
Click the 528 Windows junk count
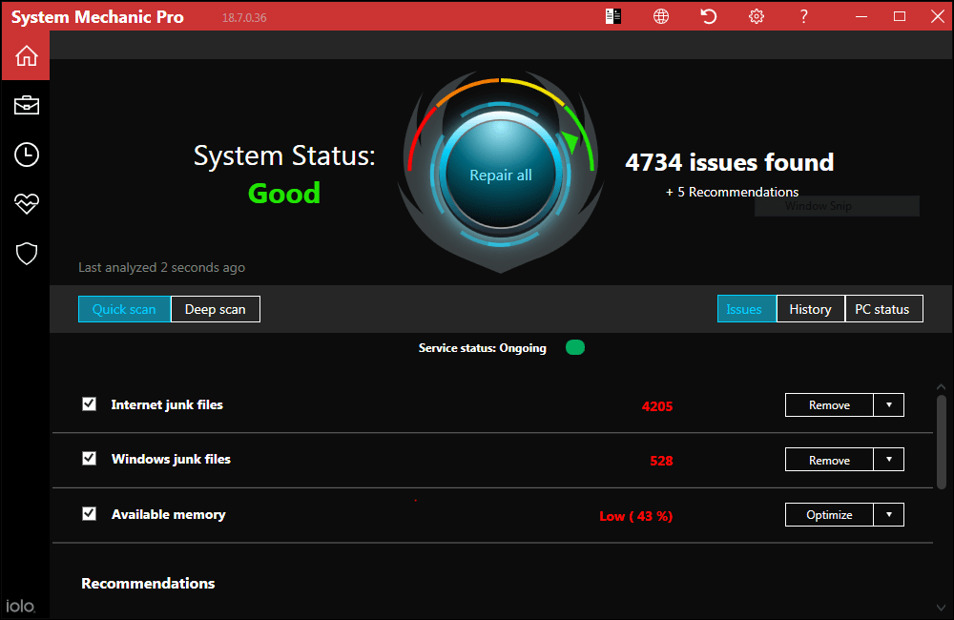tap(661, 461)
